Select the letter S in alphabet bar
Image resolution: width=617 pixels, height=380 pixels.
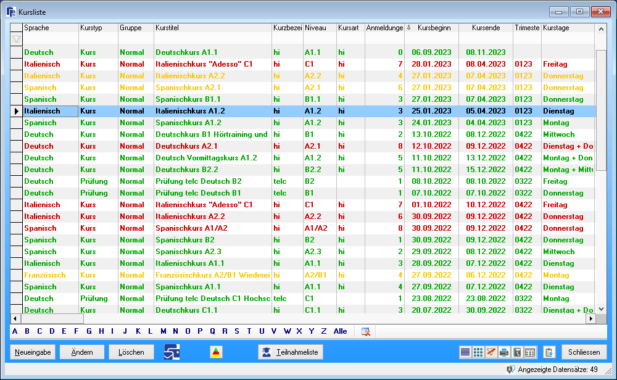pyautogui.click(x=236, y=331)
